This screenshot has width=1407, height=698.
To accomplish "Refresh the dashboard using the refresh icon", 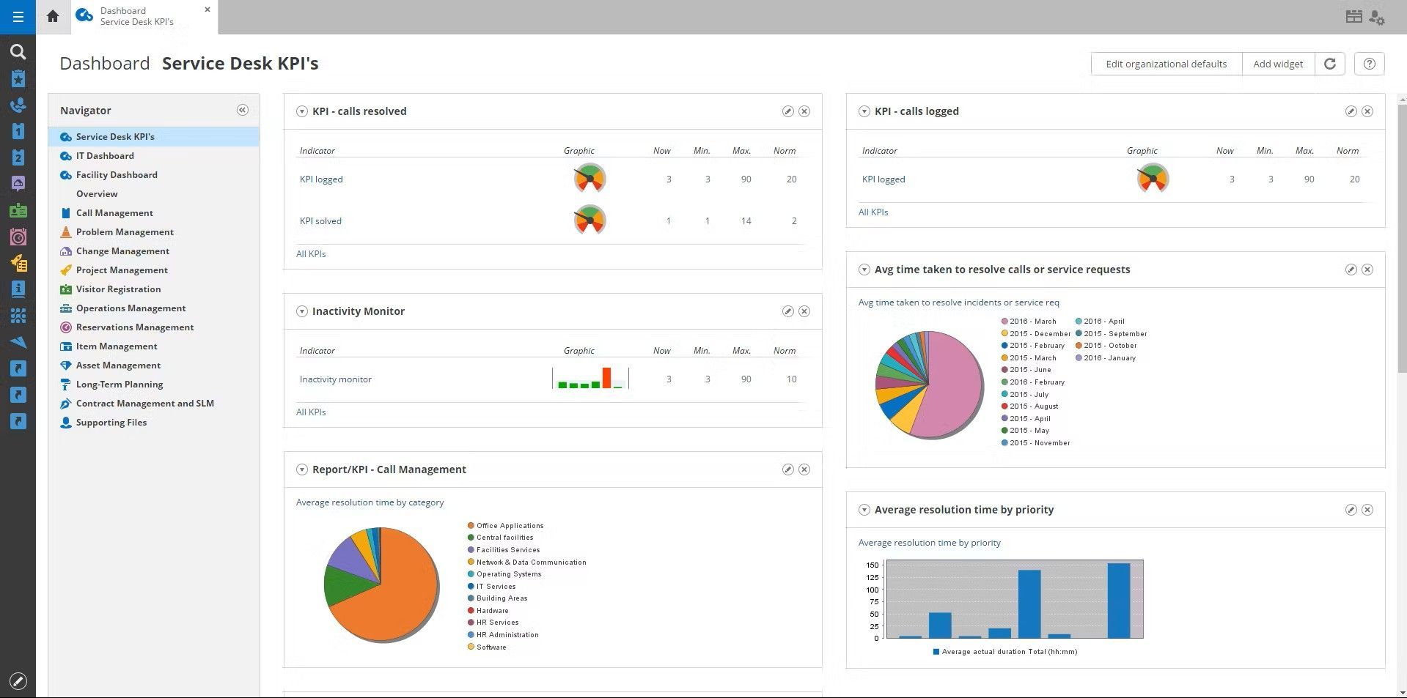I will 1330,64.
